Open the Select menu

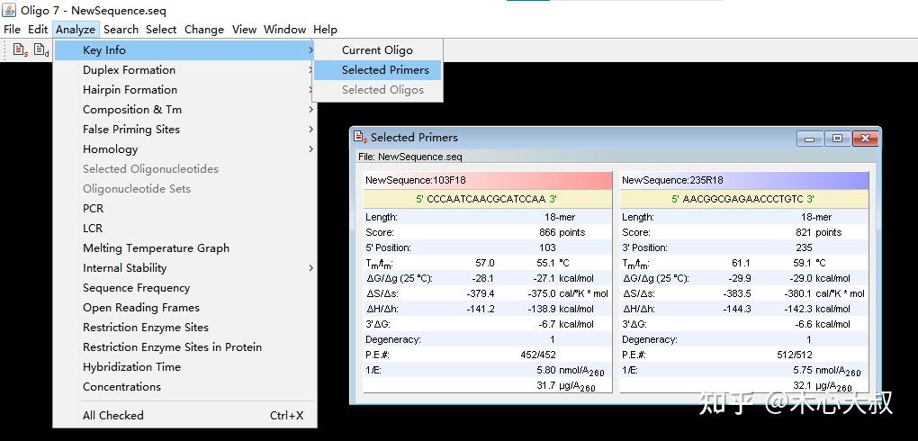[161, 30]
